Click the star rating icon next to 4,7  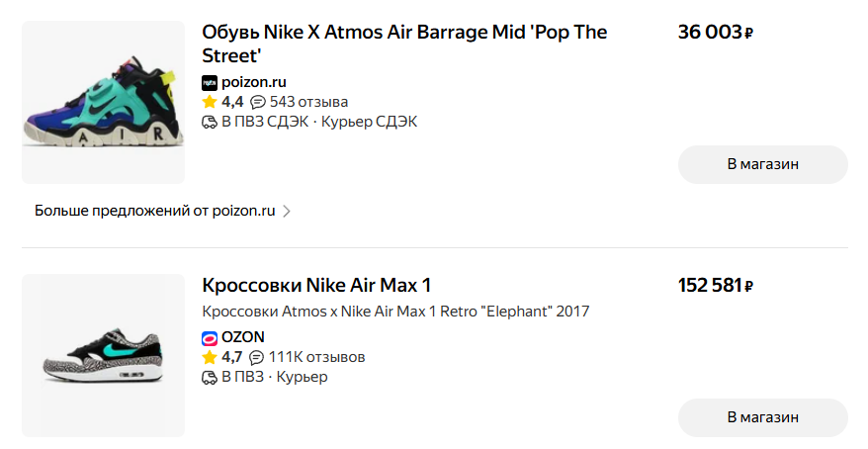(x=210, y=357)
